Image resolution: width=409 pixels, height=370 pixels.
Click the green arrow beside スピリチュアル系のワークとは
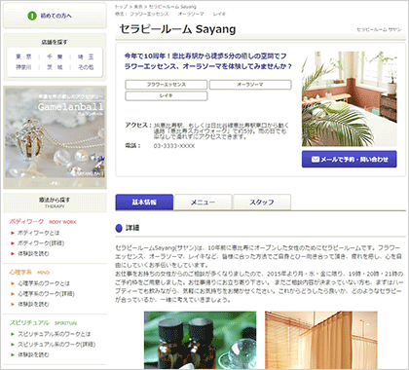[x=13, y=334]
